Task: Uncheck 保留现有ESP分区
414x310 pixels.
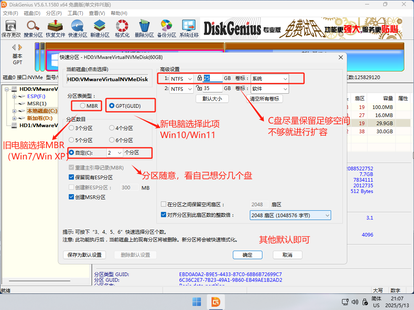Action: [71, 177]
